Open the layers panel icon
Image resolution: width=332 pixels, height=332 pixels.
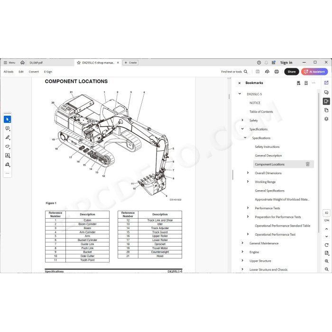coord(326,119)
